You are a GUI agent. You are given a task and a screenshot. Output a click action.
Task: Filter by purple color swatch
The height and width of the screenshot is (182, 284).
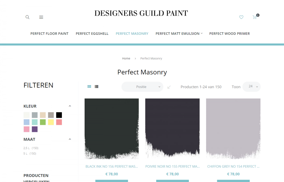(x=35, y=129)
